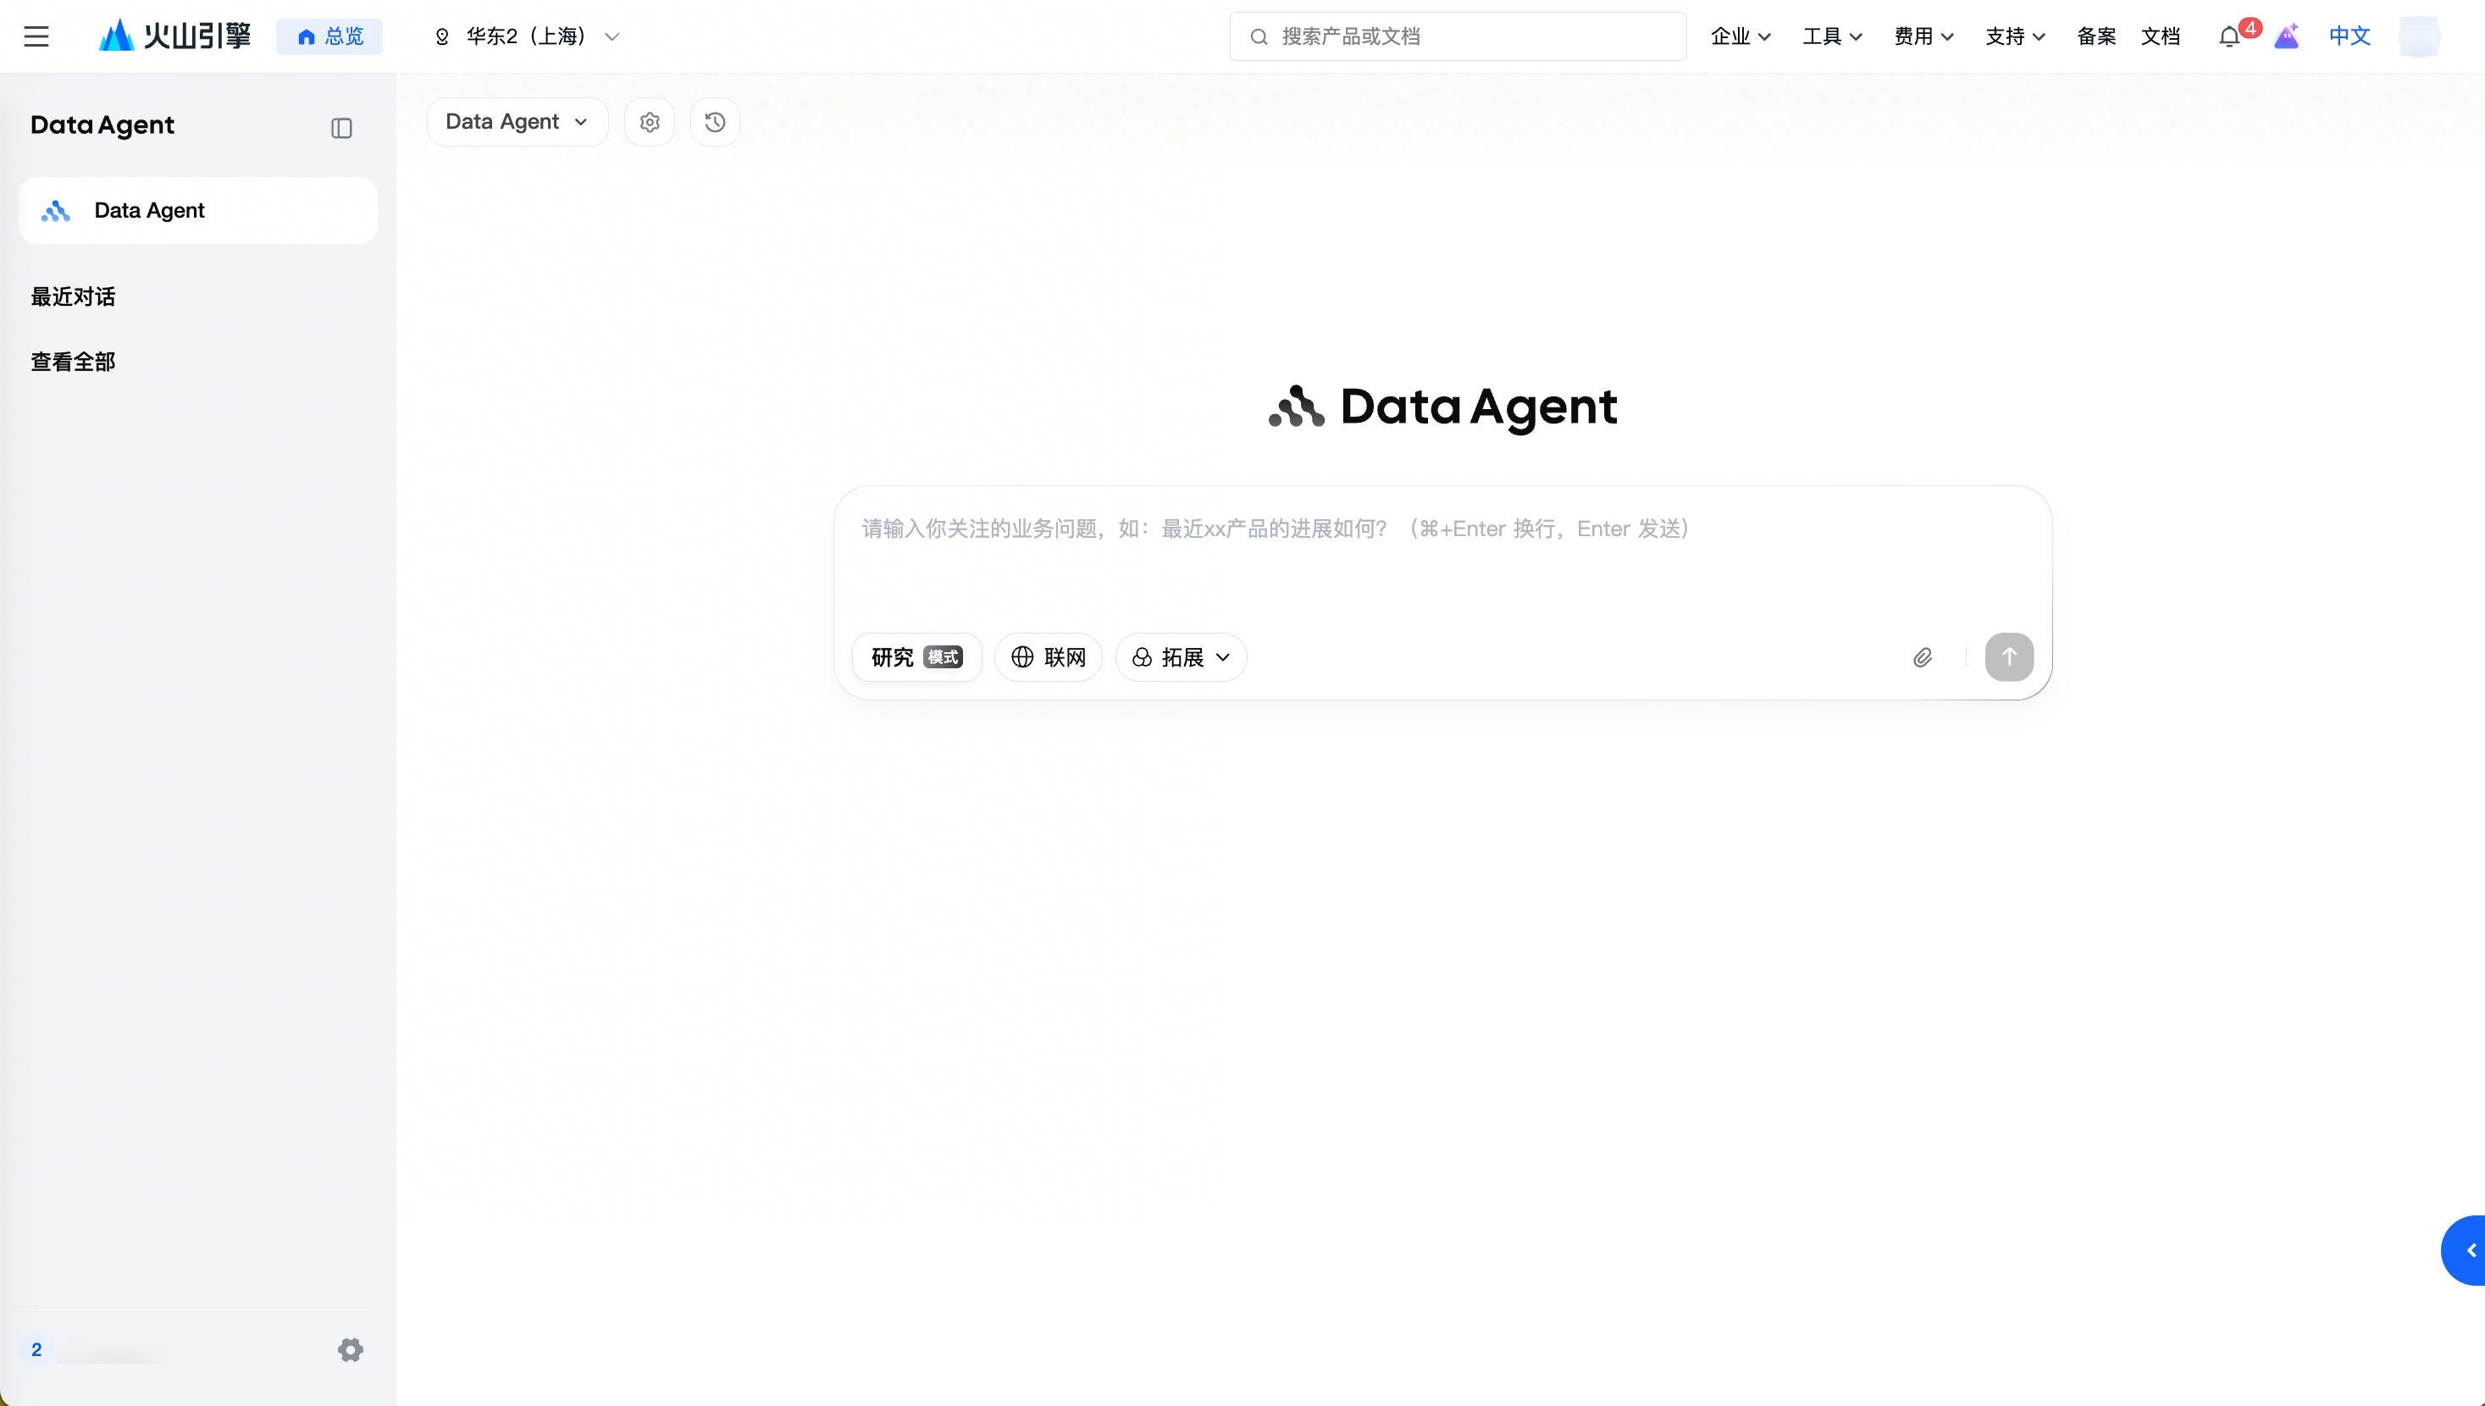Click 查看全部 in the sidebar
This screenshot has width=2485, height=1406.
tap(74, 363)
